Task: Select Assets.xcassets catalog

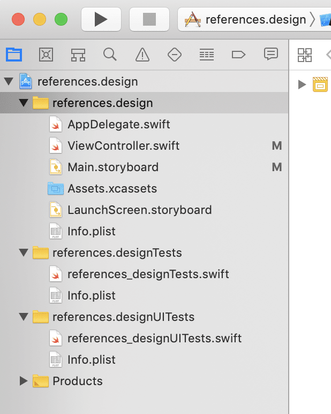Action: [x=112, y=189]
